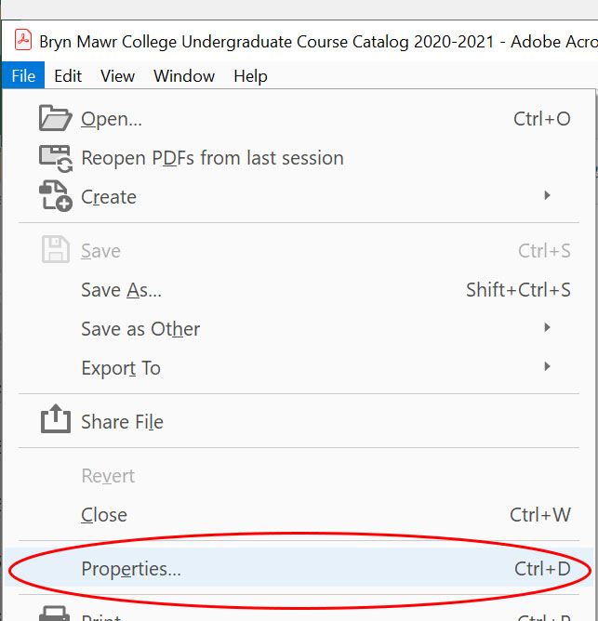
Task: Select Reopen PDFs from last session
Action: pyautogui.click(x=212, y=158)
